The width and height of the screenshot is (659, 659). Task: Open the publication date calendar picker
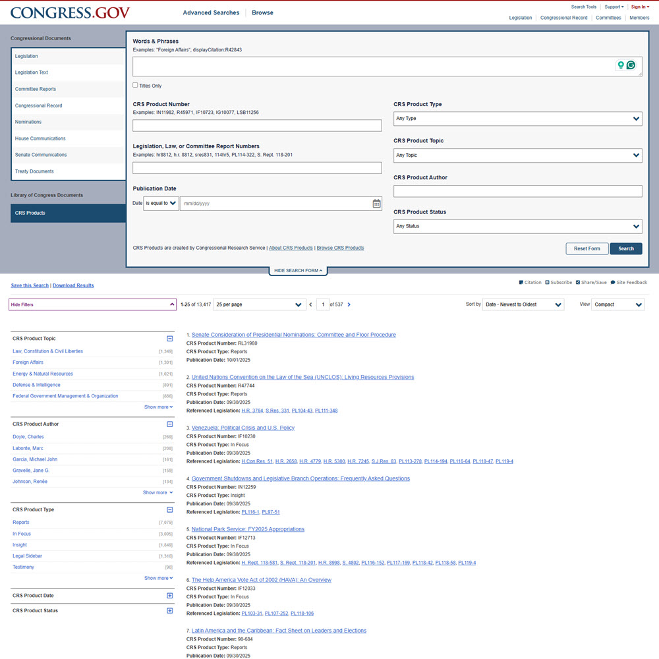click(376, 204)
